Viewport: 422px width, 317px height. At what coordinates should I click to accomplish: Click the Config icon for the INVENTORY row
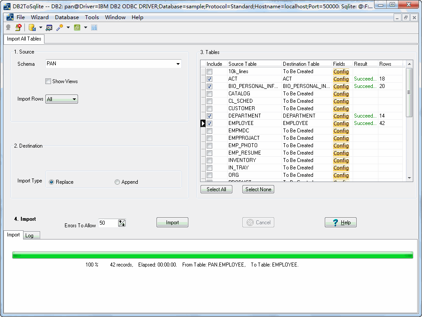[341, 160]
